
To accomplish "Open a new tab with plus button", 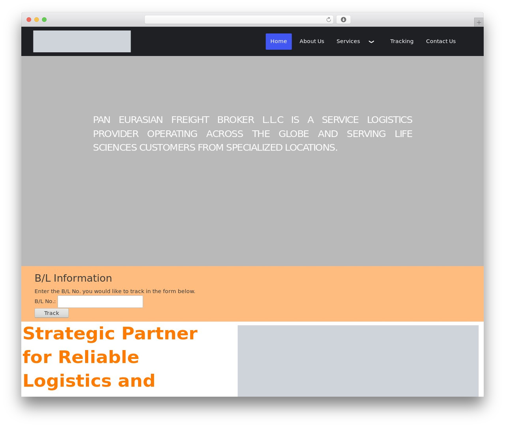I will coord(479,22).
